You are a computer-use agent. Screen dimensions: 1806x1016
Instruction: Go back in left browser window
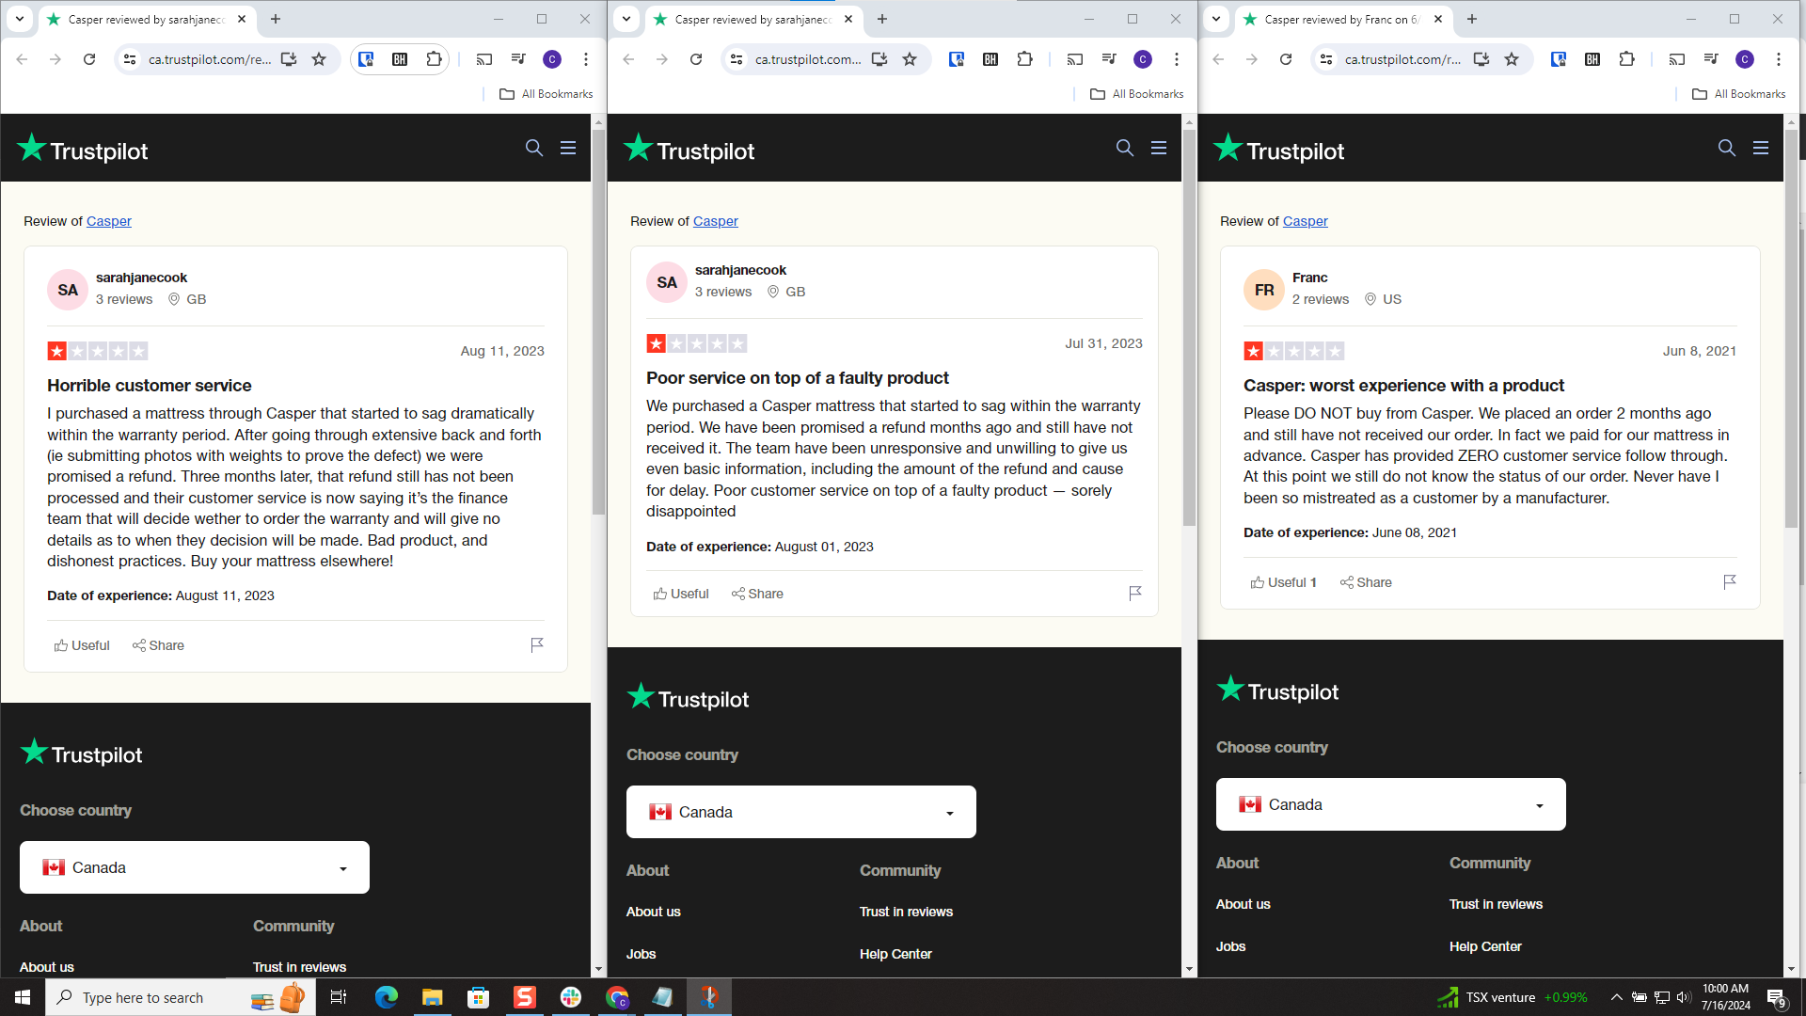[x=22, y=59]
